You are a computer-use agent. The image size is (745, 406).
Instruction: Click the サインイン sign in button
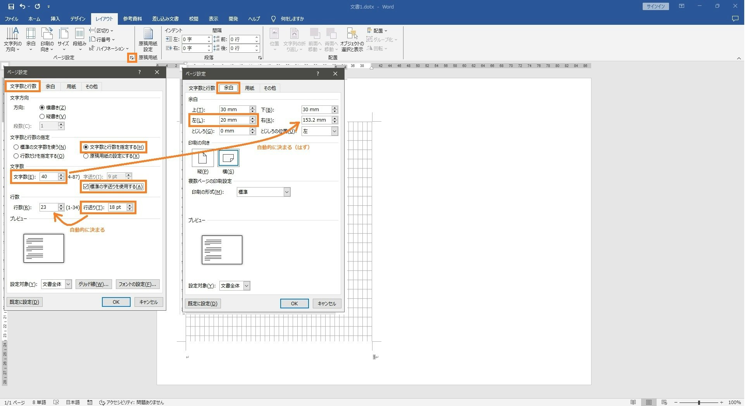click(x=655, y=6)
